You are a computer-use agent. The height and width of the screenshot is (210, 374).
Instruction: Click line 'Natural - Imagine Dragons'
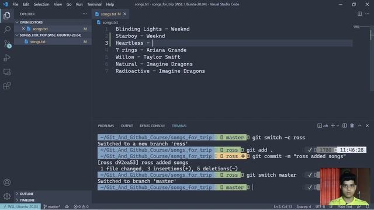click(154, 64)
